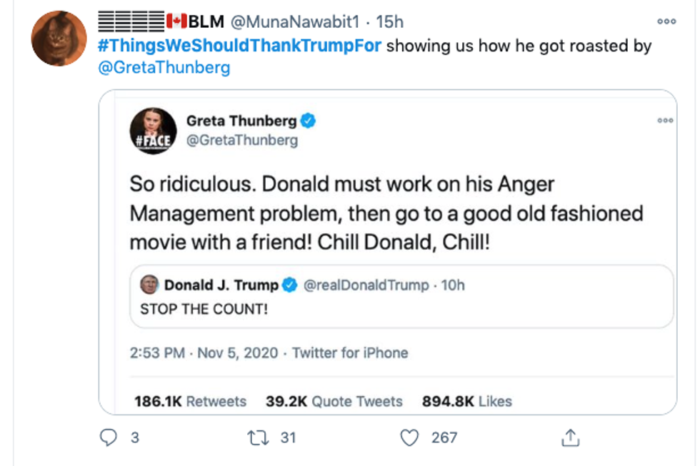
Task: Click the Twitter for iPhone source label
Action: (x=350, y=353)
